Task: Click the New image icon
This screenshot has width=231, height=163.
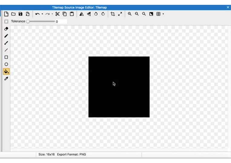Action: [x=6, y=14]
